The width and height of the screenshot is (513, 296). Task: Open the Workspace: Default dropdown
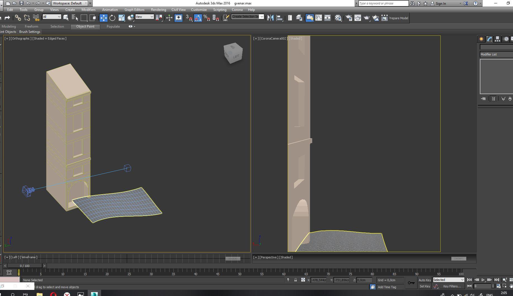coord(70,3)
